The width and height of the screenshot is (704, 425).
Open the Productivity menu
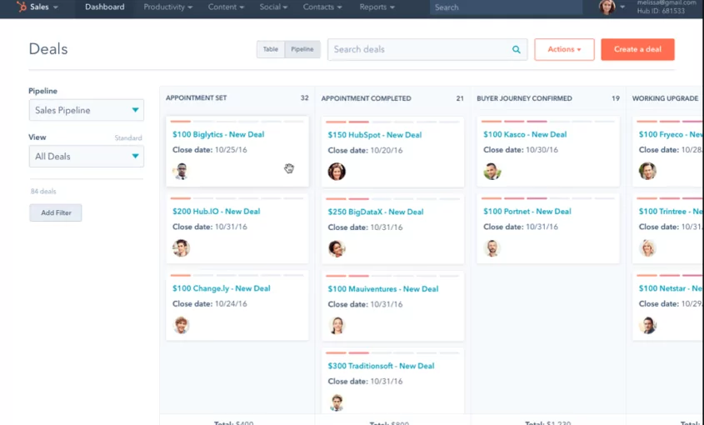pos(168,7)
